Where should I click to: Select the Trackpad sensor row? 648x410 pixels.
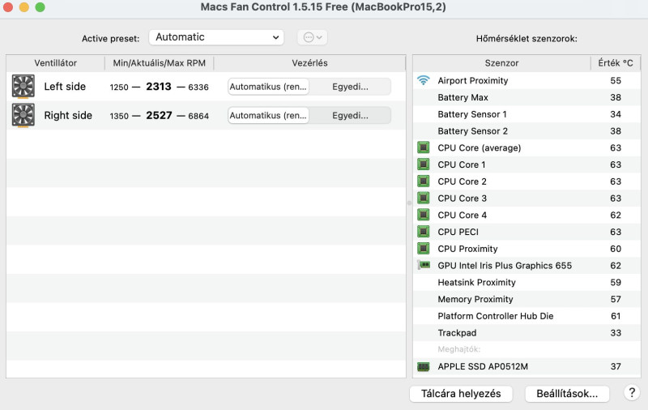526,333
